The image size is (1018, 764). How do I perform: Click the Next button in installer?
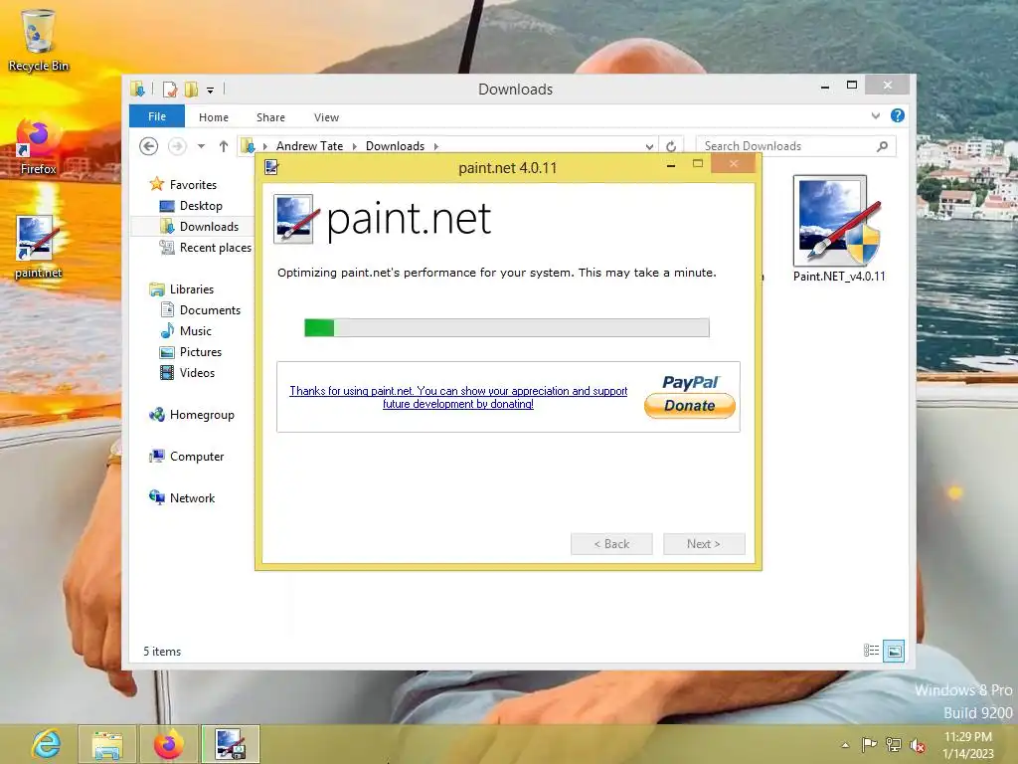tap(704, 544)
